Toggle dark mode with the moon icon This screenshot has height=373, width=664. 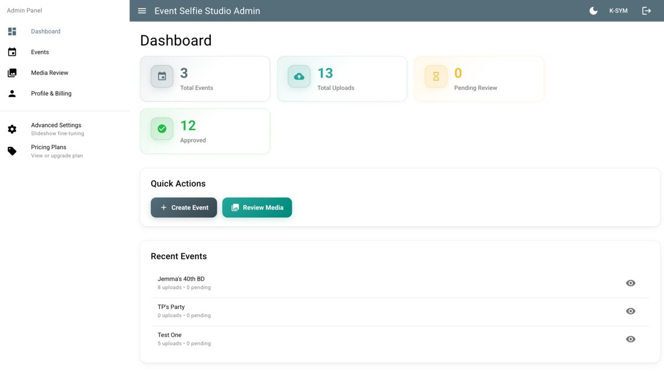click(x=593, y=10)
